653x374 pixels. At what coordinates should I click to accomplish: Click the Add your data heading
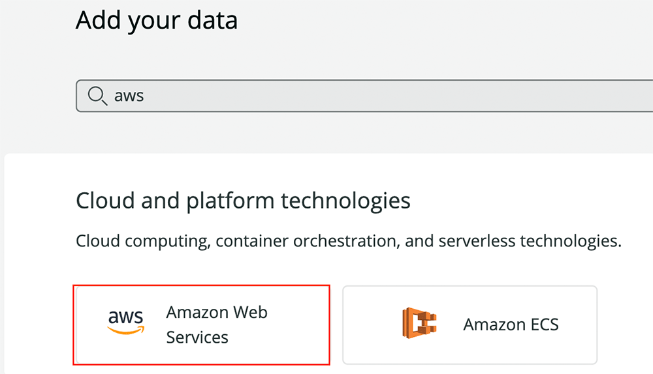tap(157, 20)
